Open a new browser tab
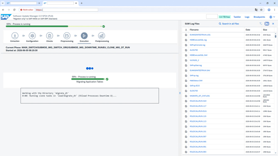 coord(82,3)
